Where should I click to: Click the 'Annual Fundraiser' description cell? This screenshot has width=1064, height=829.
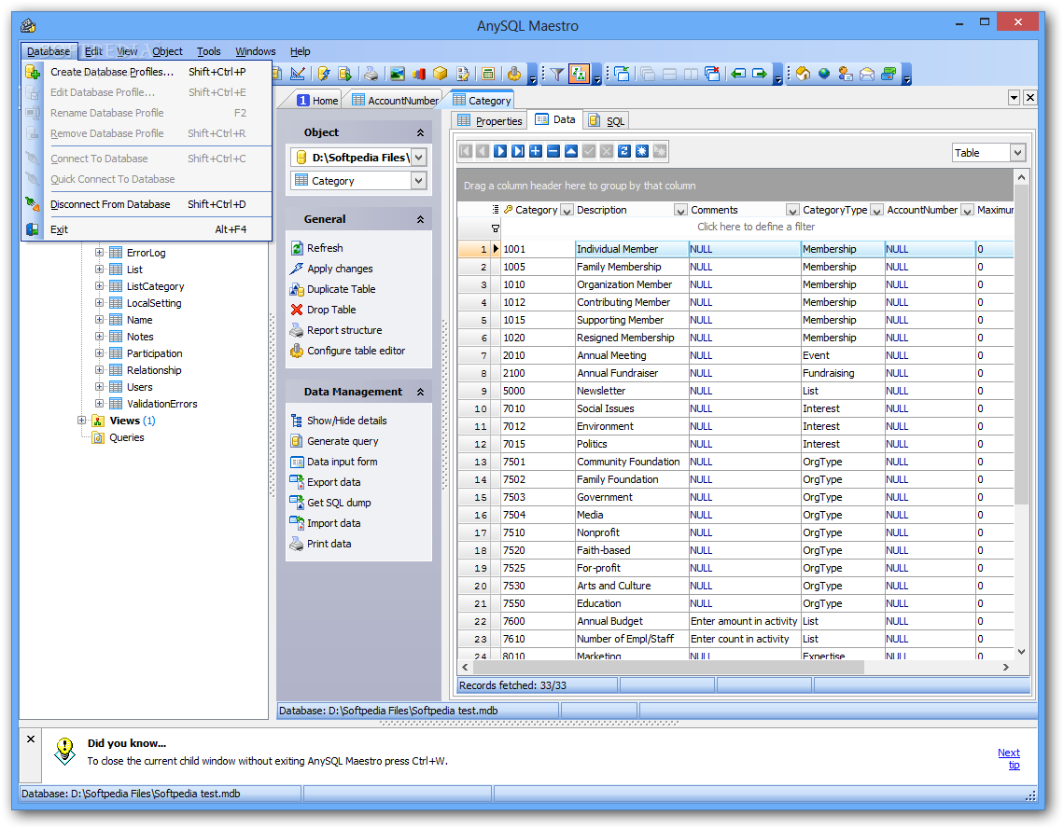tap(632, 373)
